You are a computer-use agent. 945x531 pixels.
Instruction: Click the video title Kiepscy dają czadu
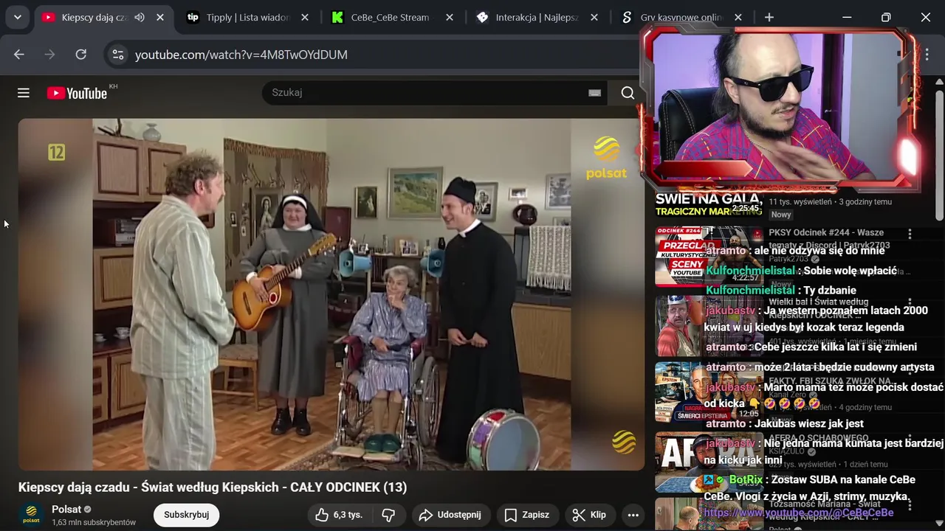tap(213, 487)
